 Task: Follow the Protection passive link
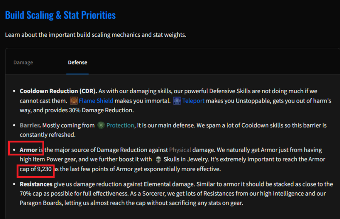120,125
